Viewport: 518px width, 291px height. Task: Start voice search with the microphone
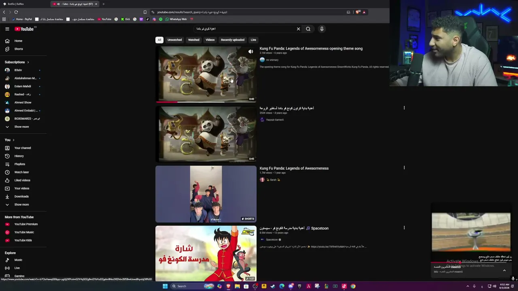coord(322,29)
